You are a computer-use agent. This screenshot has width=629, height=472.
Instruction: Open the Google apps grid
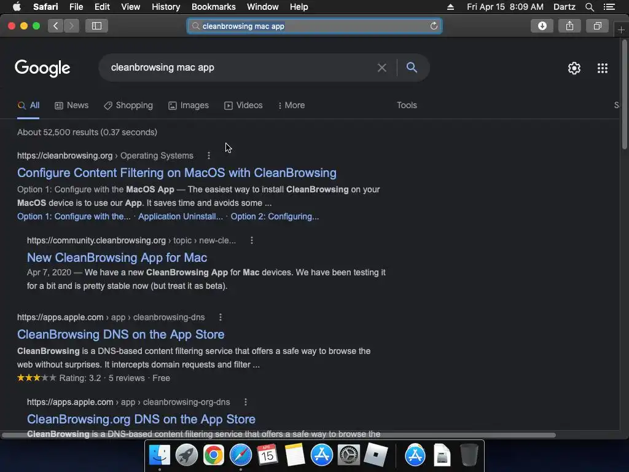click(602, 68)
